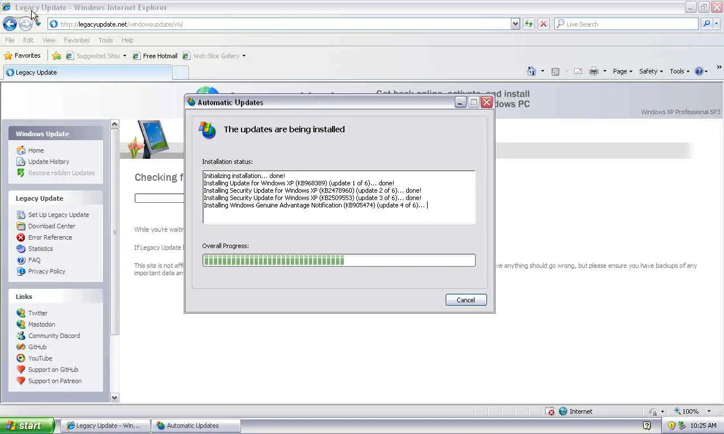Expand the zoom level 100% dropdown
This screenshot has height=434, width=724.
pyautogui.click(x=709, y=411)
